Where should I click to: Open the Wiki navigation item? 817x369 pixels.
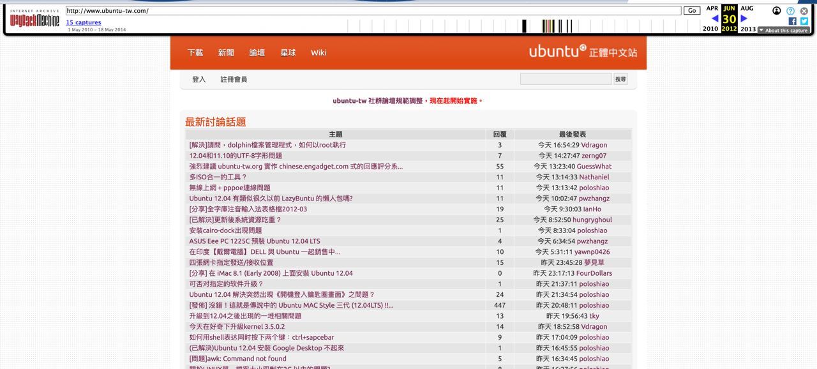coord(319,52)
